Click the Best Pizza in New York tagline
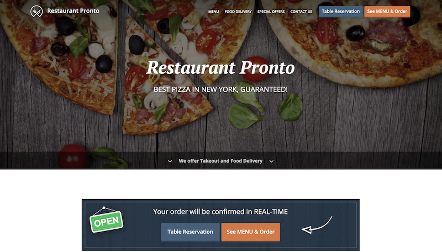Image resolution: width=442 pixels, height=252 pixels. pyautogui.click(x=220, y=89)
